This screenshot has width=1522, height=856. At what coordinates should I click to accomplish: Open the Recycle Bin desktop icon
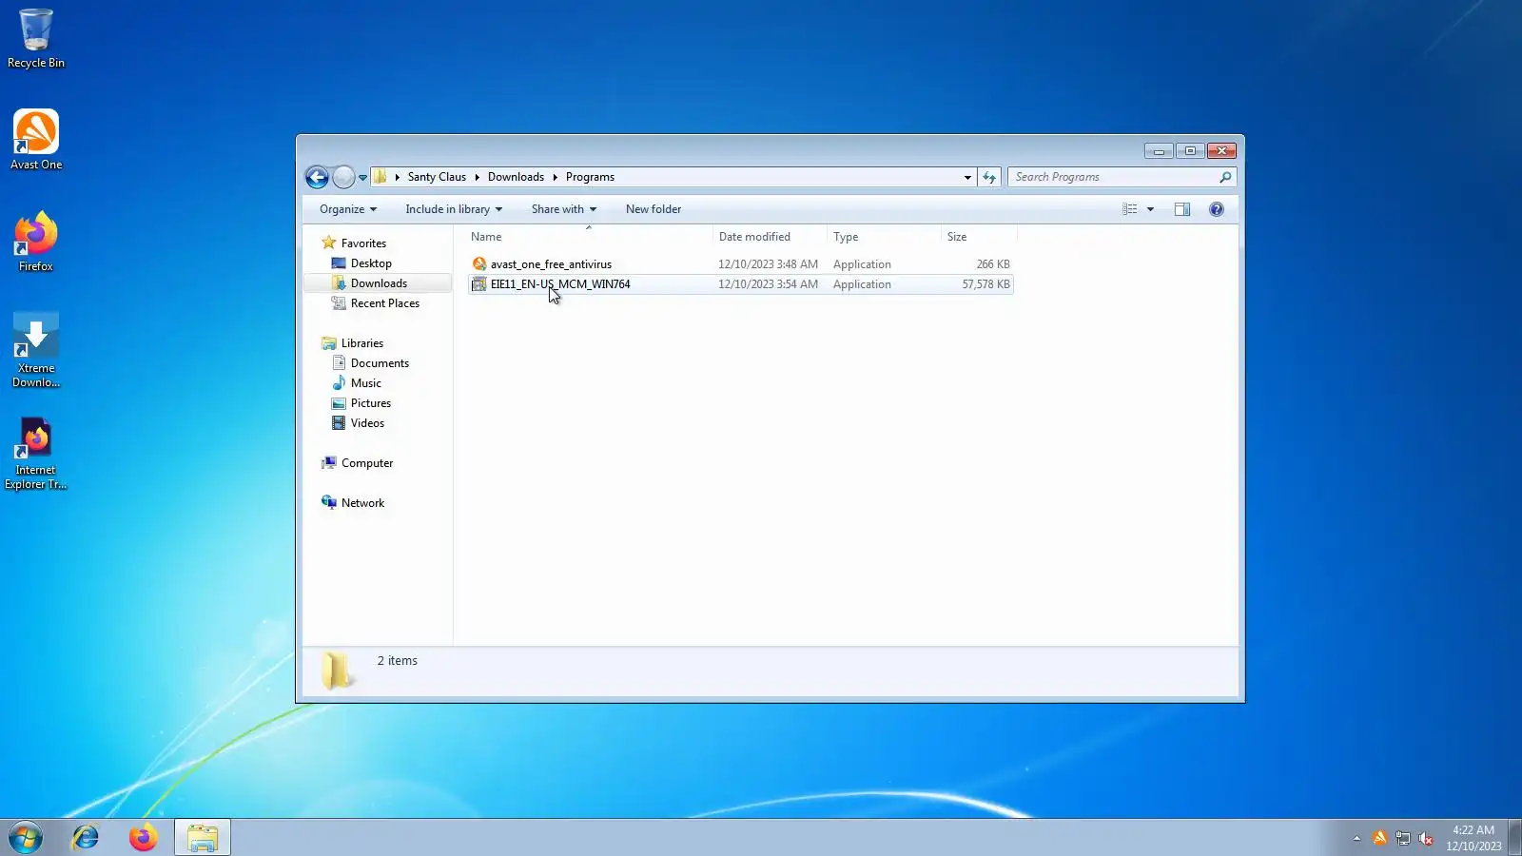36,39
